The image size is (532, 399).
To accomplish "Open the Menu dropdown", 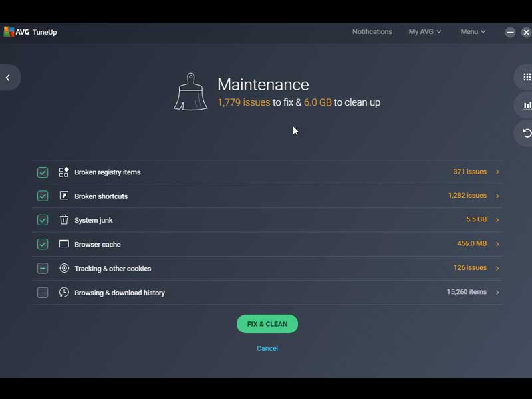I will [473, 32].
